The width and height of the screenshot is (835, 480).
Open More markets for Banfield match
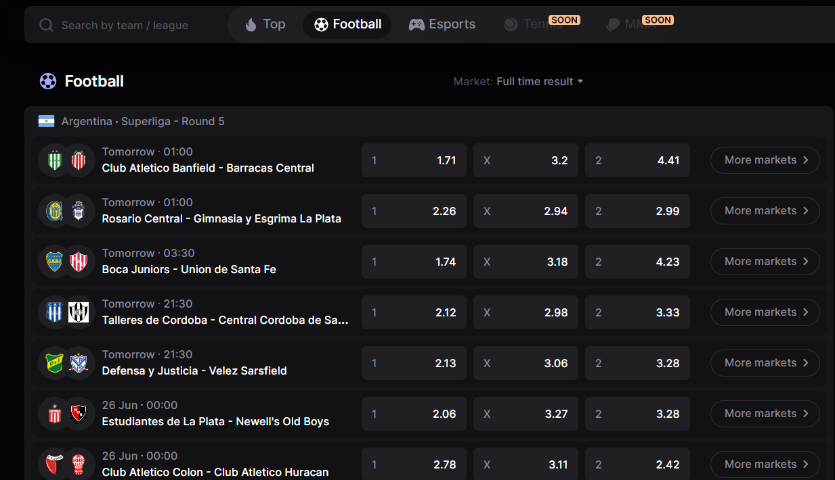click(765, 160)
